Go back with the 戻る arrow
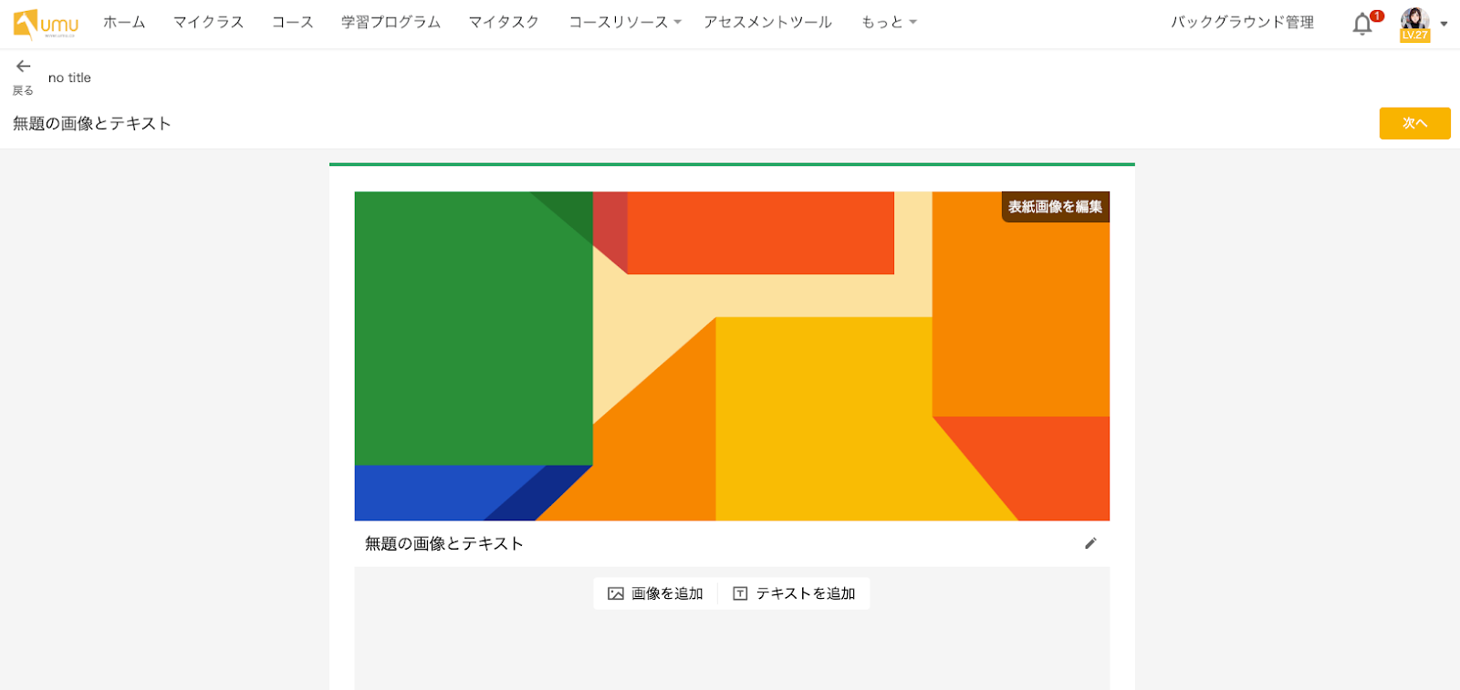The image size is (1460, 690). pos(23,77)
